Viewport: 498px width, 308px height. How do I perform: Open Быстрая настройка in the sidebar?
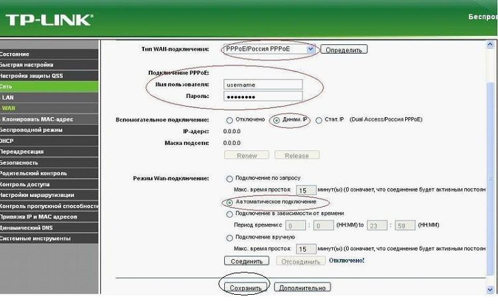pos(49,65)
